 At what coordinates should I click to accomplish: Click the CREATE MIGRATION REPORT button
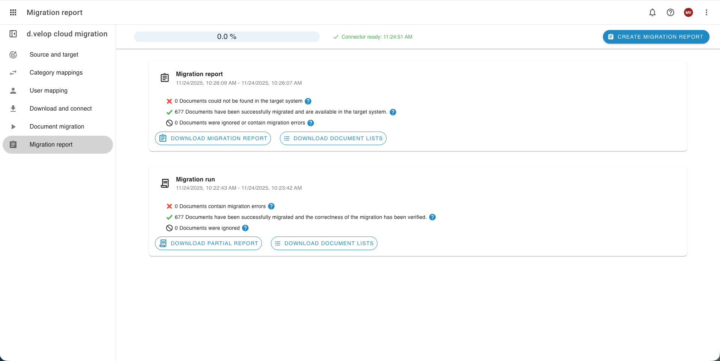(656, 37)
